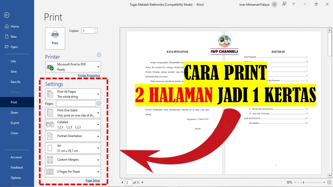Select Home in the Backstage sidebar
The height and width of the screenshot is (187, 333).
(x=17, y=26)
